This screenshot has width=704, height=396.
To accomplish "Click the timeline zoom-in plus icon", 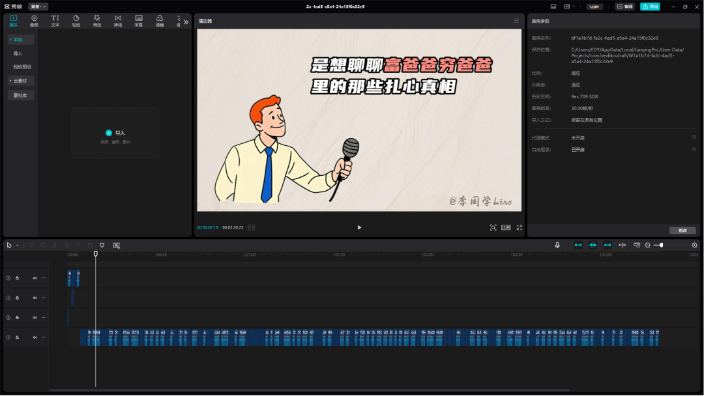I will (x=694, y=245).
